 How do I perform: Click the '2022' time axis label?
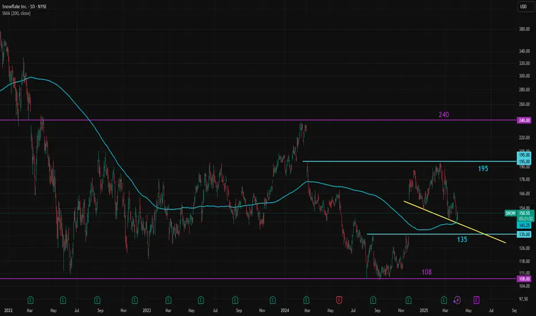(8, 310)
